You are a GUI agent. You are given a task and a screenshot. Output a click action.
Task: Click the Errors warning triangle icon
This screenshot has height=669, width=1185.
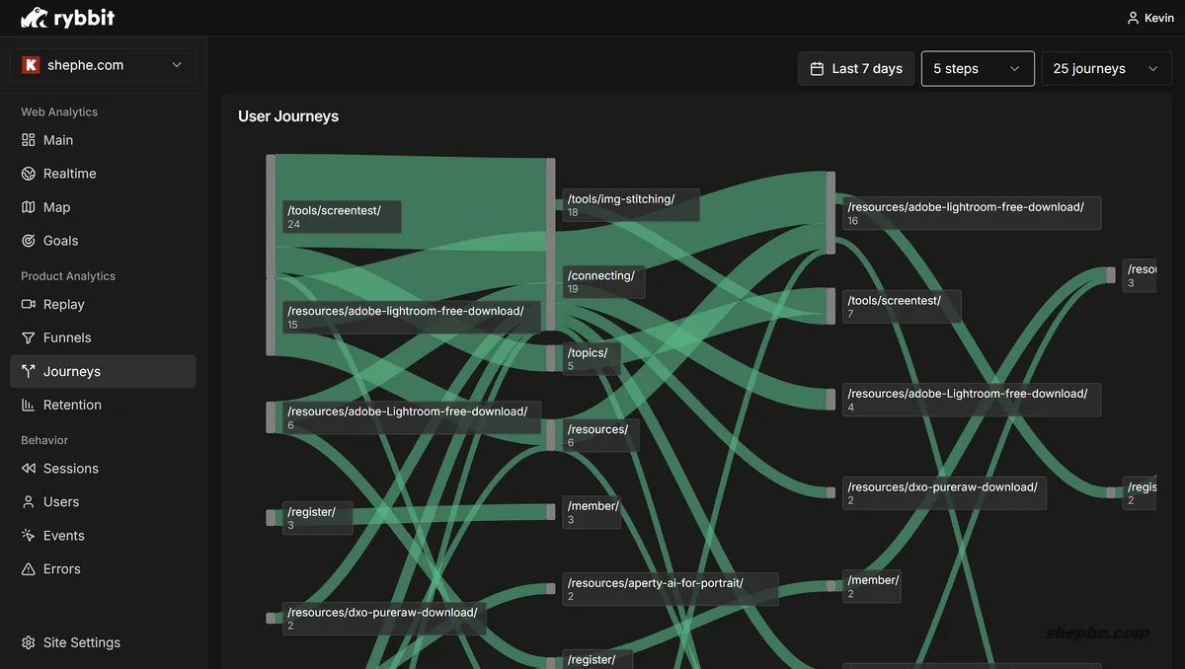point(29,569)
